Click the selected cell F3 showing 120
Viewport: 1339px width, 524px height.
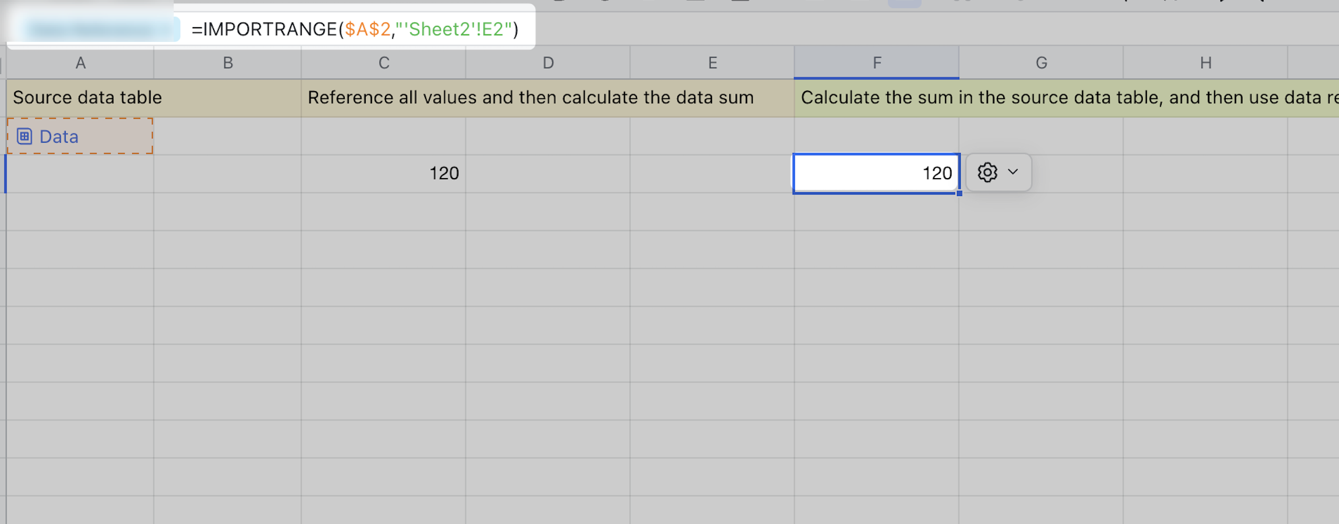tap(876, 173)
